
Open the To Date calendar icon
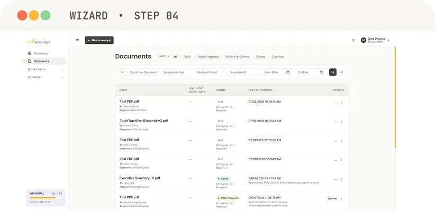[321, 72]
